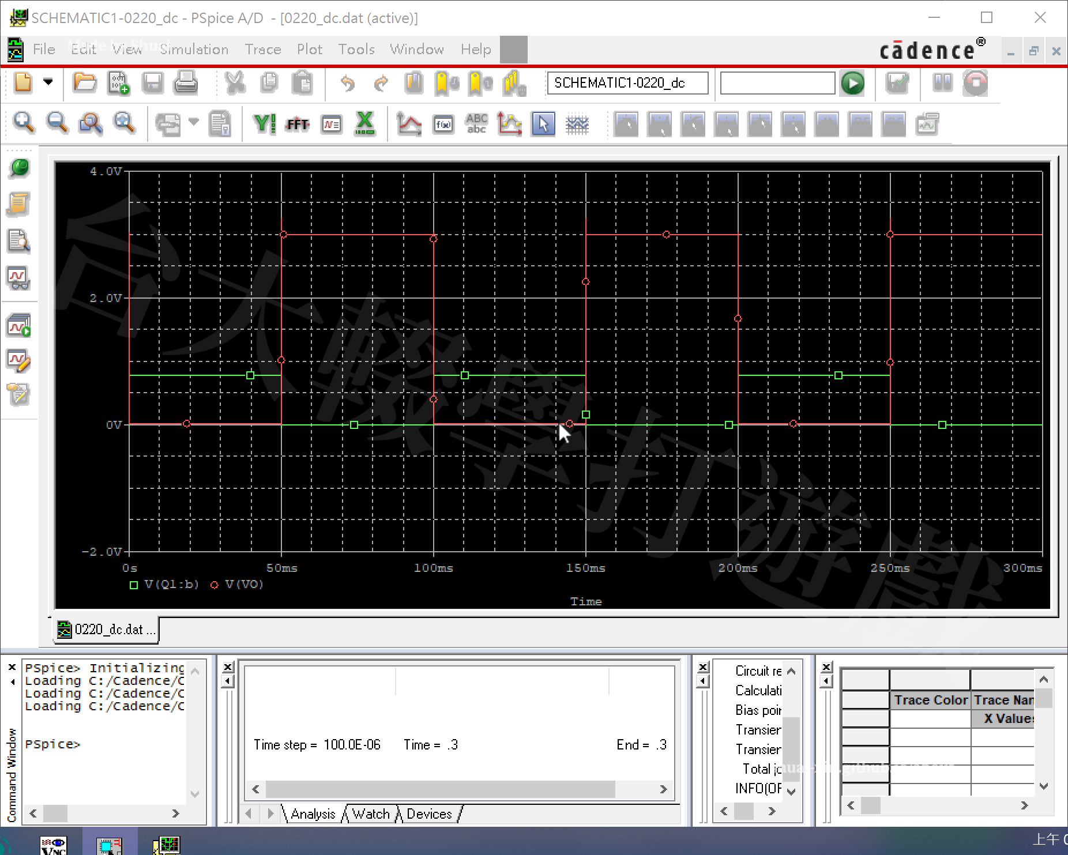Screen dimensions: 1068x855
Task: Open the Plot menu
Action: tap(310, 49)
